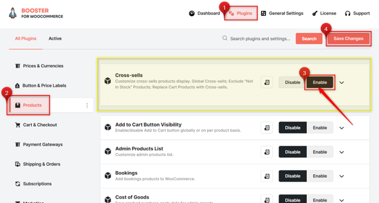
Task: Select Cart & Checkout category
Action: tap(36, 125)
